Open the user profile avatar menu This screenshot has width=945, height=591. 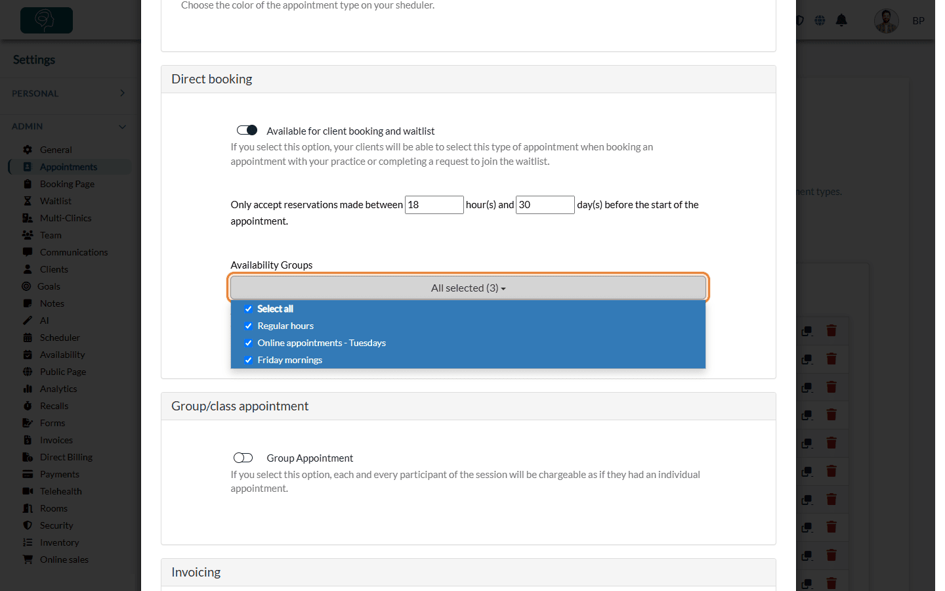(886, 21)
